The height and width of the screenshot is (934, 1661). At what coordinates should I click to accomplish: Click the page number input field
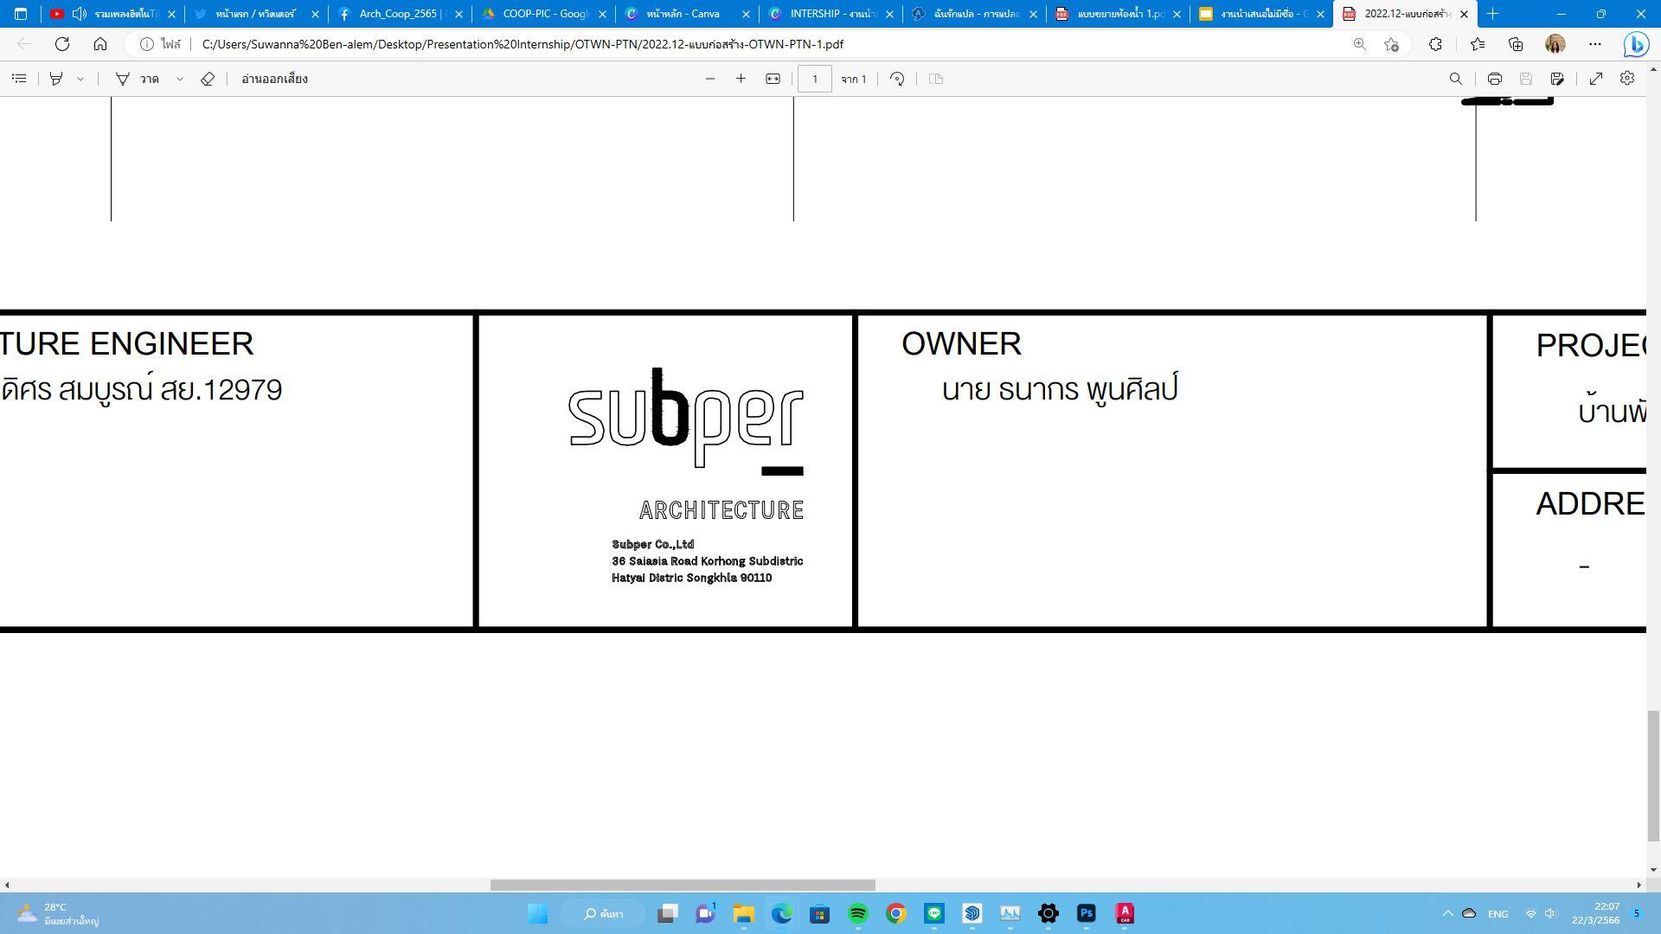tap(814, 79)
